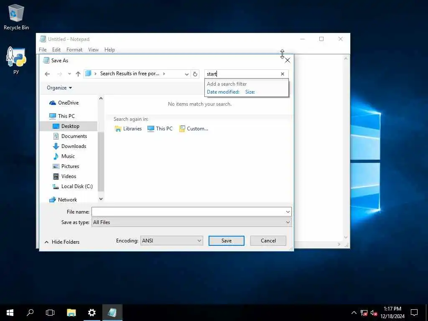Screen dimensions: 428x321
Task: Open the Format menu in Notepad
Action: pyautogui.click(x=74, y=50)
